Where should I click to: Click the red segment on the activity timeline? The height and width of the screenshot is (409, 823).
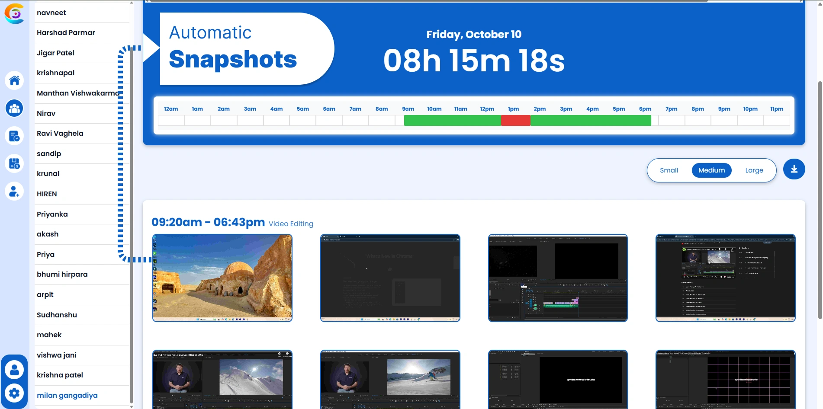coord(515,120)
